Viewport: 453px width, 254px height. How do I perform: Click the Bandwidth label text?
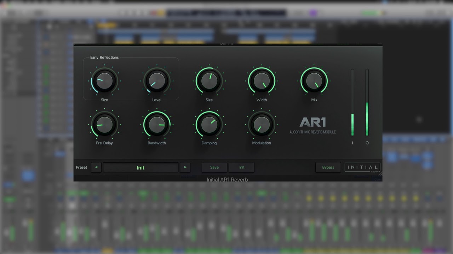157,143
